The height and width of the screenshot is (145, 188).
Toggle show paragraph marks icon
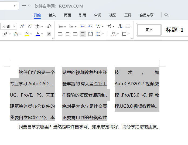[x=128, y=26]
